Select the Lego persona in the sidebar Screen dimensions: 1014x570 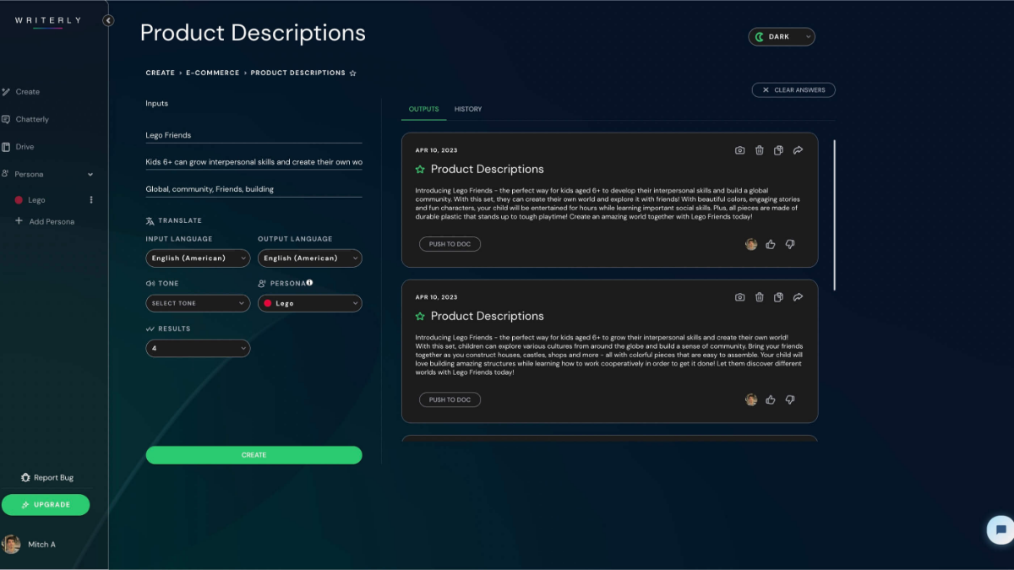[36, 200]
